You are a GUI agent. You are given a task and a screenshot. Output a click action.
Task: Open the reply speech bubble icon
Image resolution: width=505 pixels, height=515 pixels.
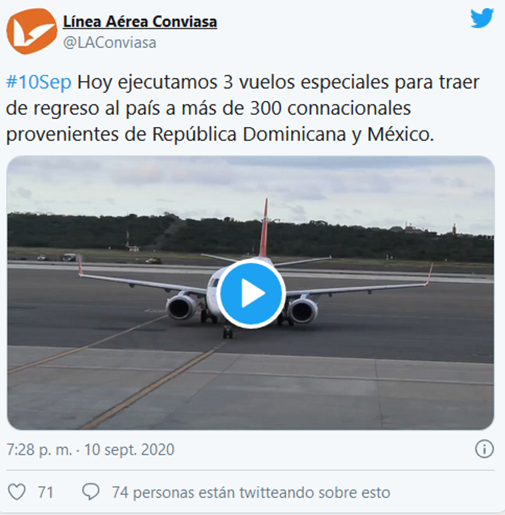pos(91,492)
